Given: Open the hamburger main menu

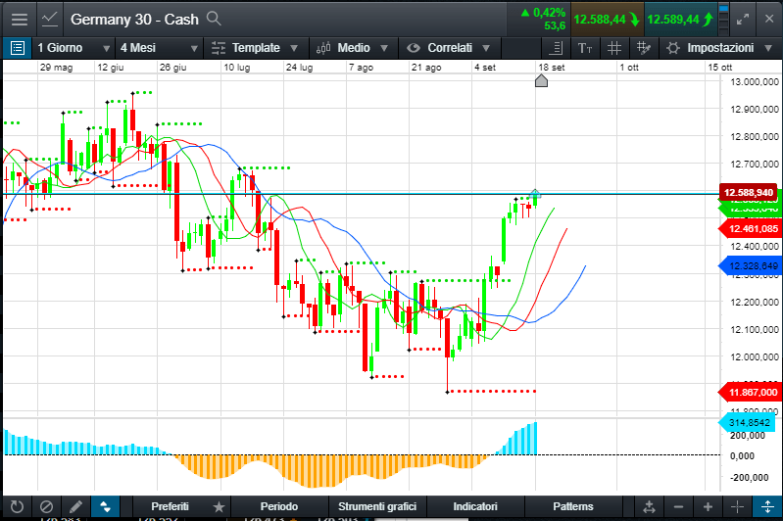Looking at the screenshot, I should 19,18.
